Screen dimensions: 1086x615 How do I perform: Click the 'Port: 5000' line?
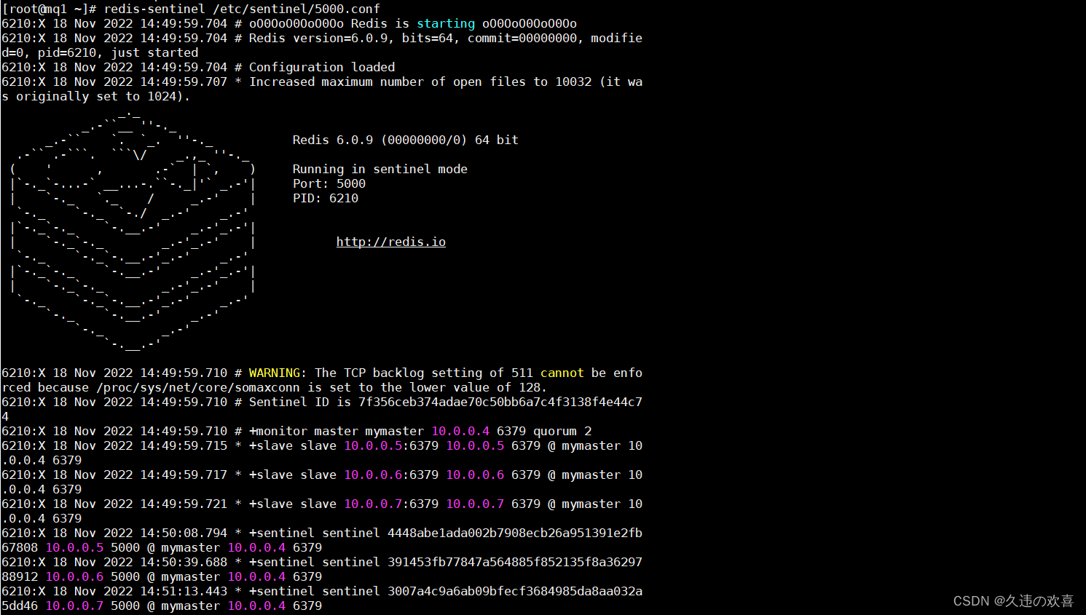[329, 183]
